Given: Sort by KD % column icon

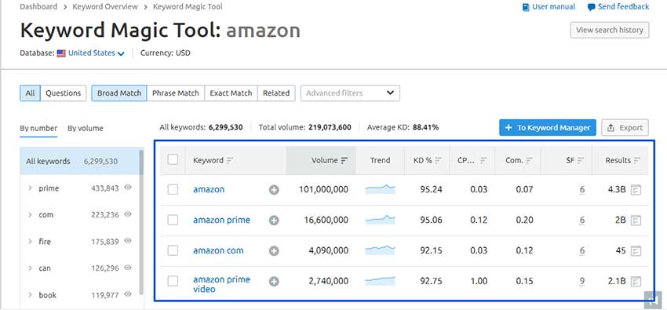Looking at the screenshot, I should pyautogui.click(x=438, y=160).
